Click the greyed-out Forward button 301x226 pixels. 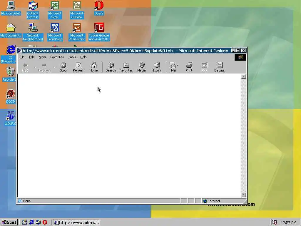(44, 67)
